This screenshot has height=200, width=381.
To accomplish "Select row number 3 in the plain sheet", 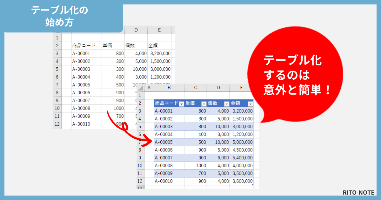I will (x=57, y=53).
